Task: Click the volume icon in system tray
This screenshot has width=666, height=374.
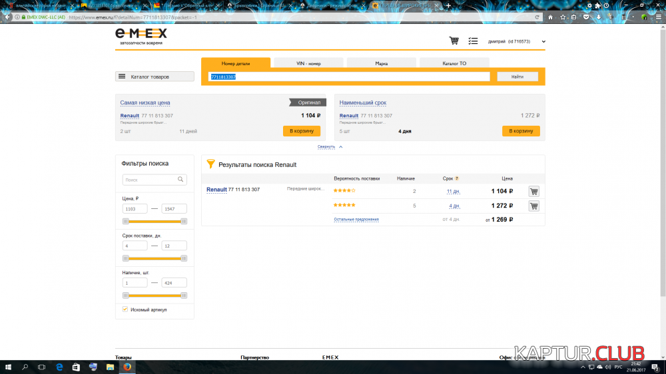Action: pos(608,367)
